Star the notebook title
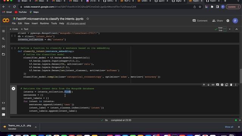The height and width of the screenshot is (136, 242). (x=88, y=19)
